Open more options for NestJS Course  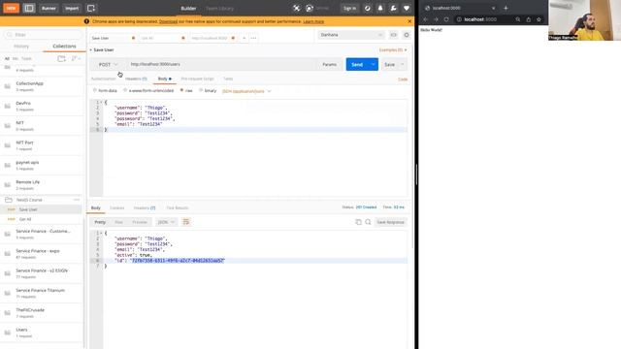77,200
